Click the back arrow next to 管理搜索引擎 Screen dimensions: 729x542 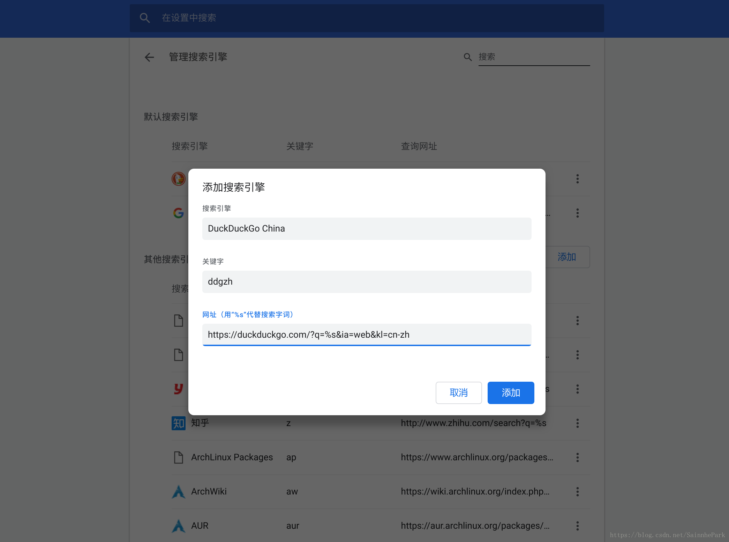click(x=149, y=57)
